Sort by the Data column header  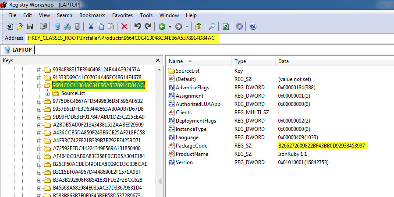(x=335, y=61)
